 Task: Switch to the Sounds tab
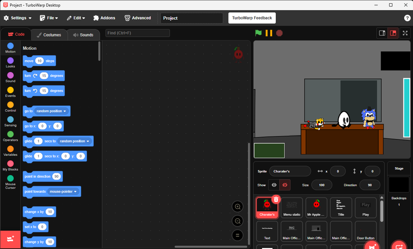tap(83, 35)
